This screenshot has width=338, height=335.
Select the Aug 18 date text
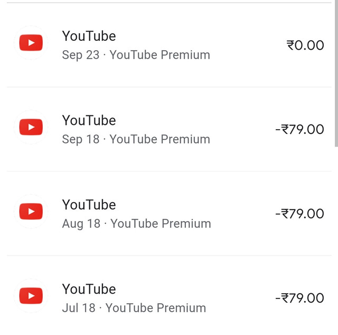(x=81, y=223)
